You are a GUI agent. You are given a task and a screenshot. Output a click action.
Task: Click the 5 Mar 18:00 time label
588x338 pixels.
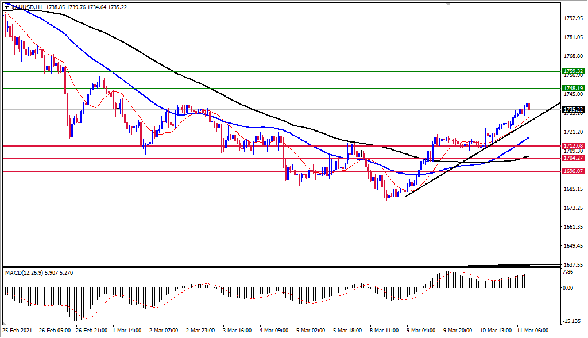click(x=347, y=331)
